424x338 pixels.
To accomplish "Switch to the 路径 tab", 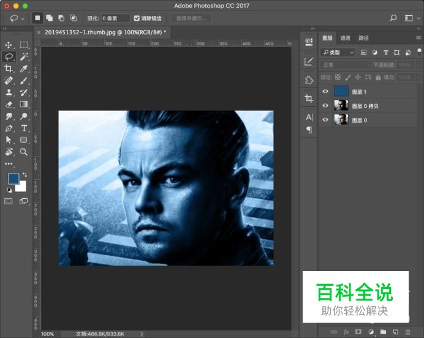I will [x=363, y=38].
